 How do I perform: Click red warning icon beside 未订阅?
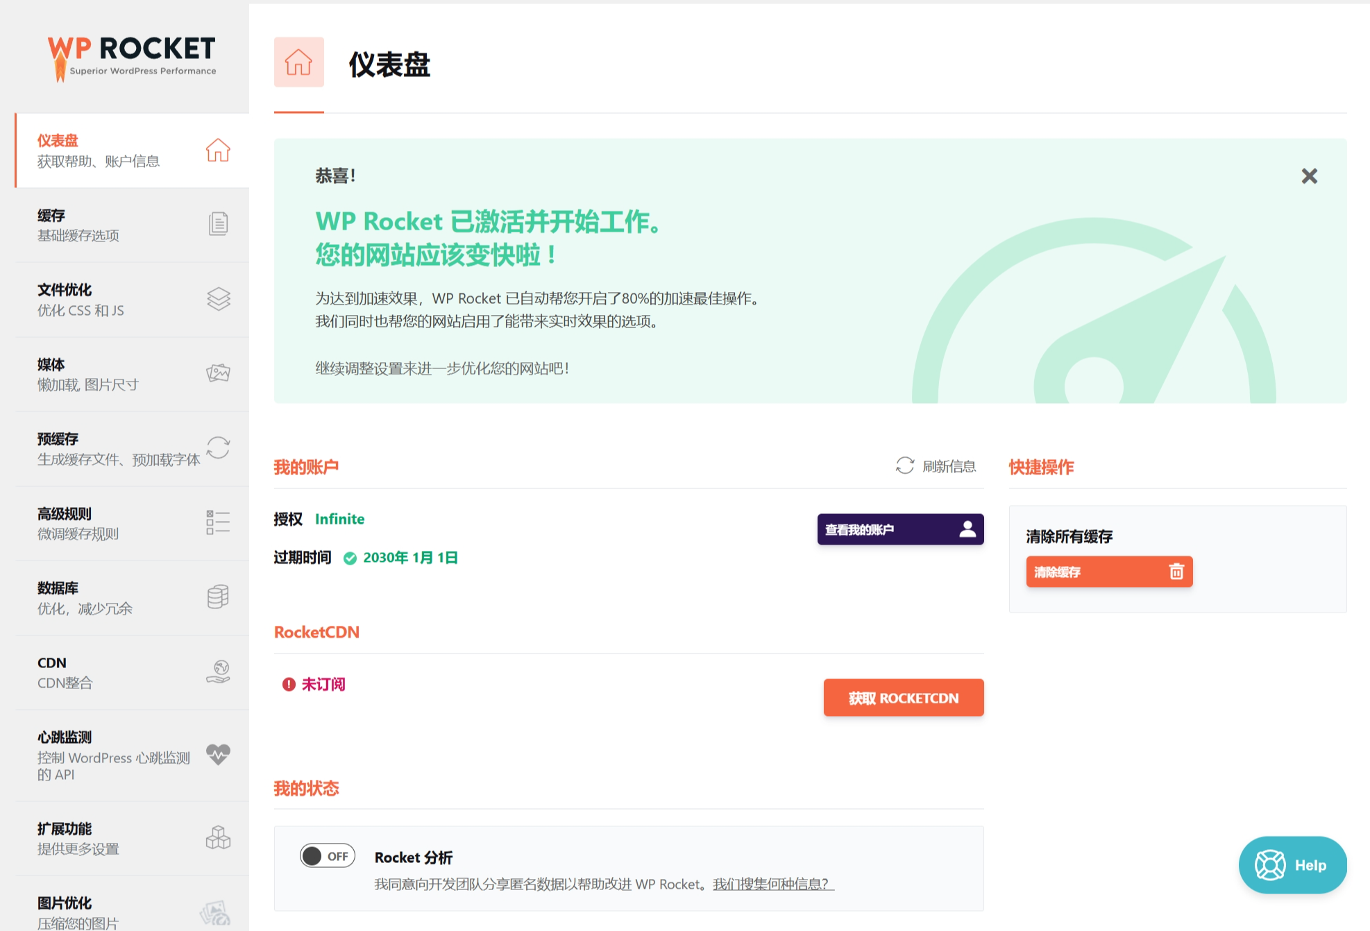289,684
